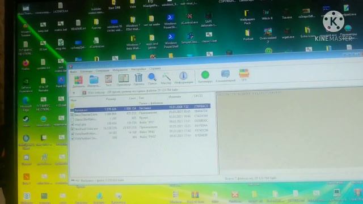363x204 pixels.
Task: Sort by the Имя column header
Action: (74, 100)
